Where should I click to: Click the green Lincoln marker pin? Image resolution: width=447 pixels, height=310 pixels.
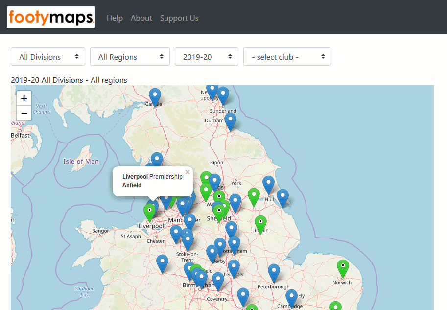click(x=260, y=223)
